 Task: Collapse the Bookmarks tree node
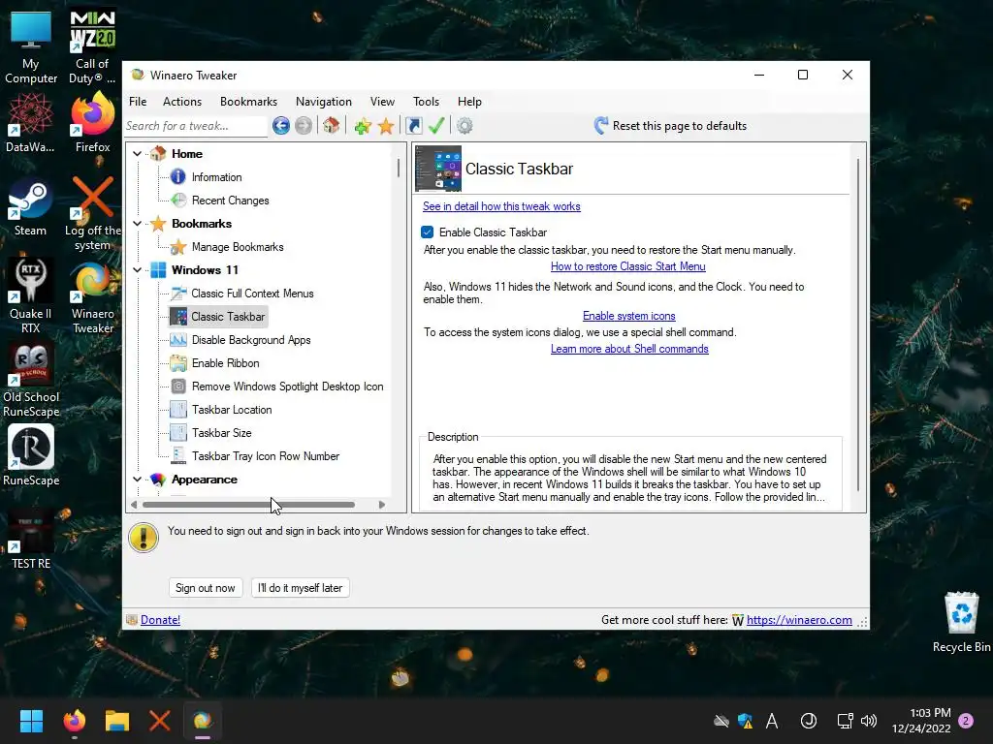(x=137, y=224)
